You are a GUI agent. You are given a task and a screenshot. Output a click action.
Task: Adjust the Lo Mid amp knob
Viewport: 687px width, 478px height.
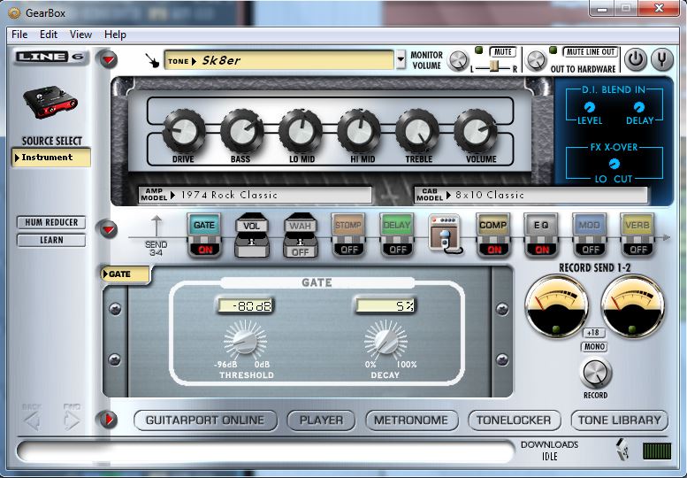tap(301, 131)
